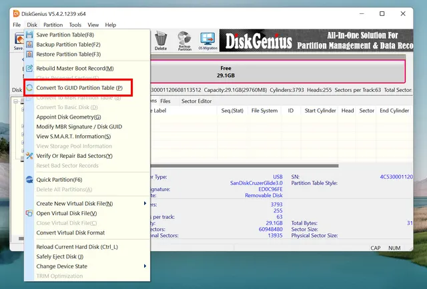Viewport: 427px width, 289px height.
Task: Click the Start Cylinder column header
Action: pos(320,111)
